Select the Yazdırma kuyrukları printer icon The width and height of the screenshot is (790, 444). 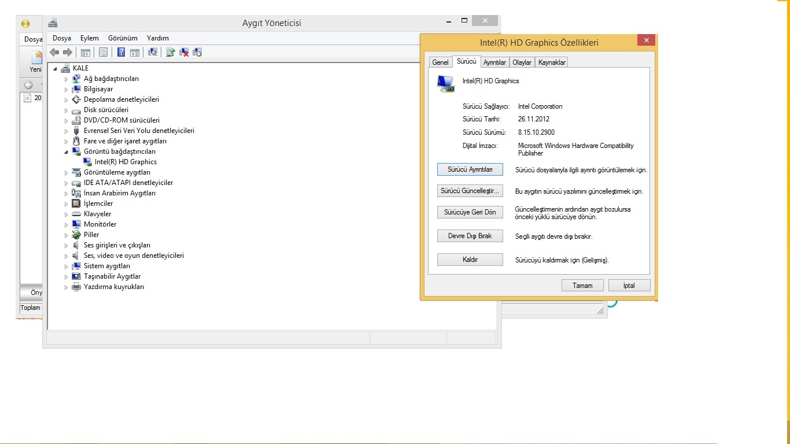click(x=76, y=287)
